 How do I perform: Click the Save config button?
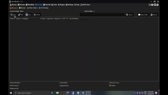(x=28, y=15)
